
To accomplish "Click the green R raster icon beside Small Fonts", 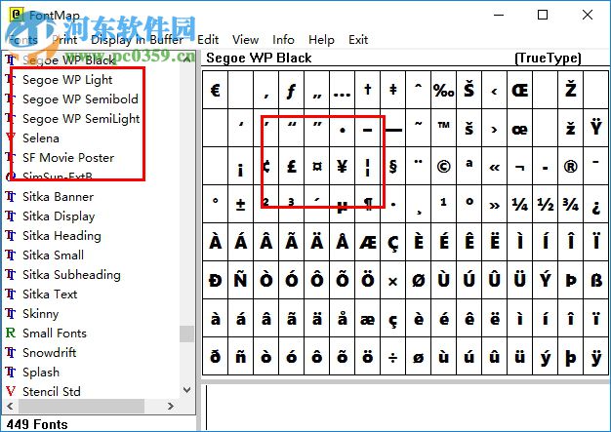I will pyautogui.click(x=11, y=333).
